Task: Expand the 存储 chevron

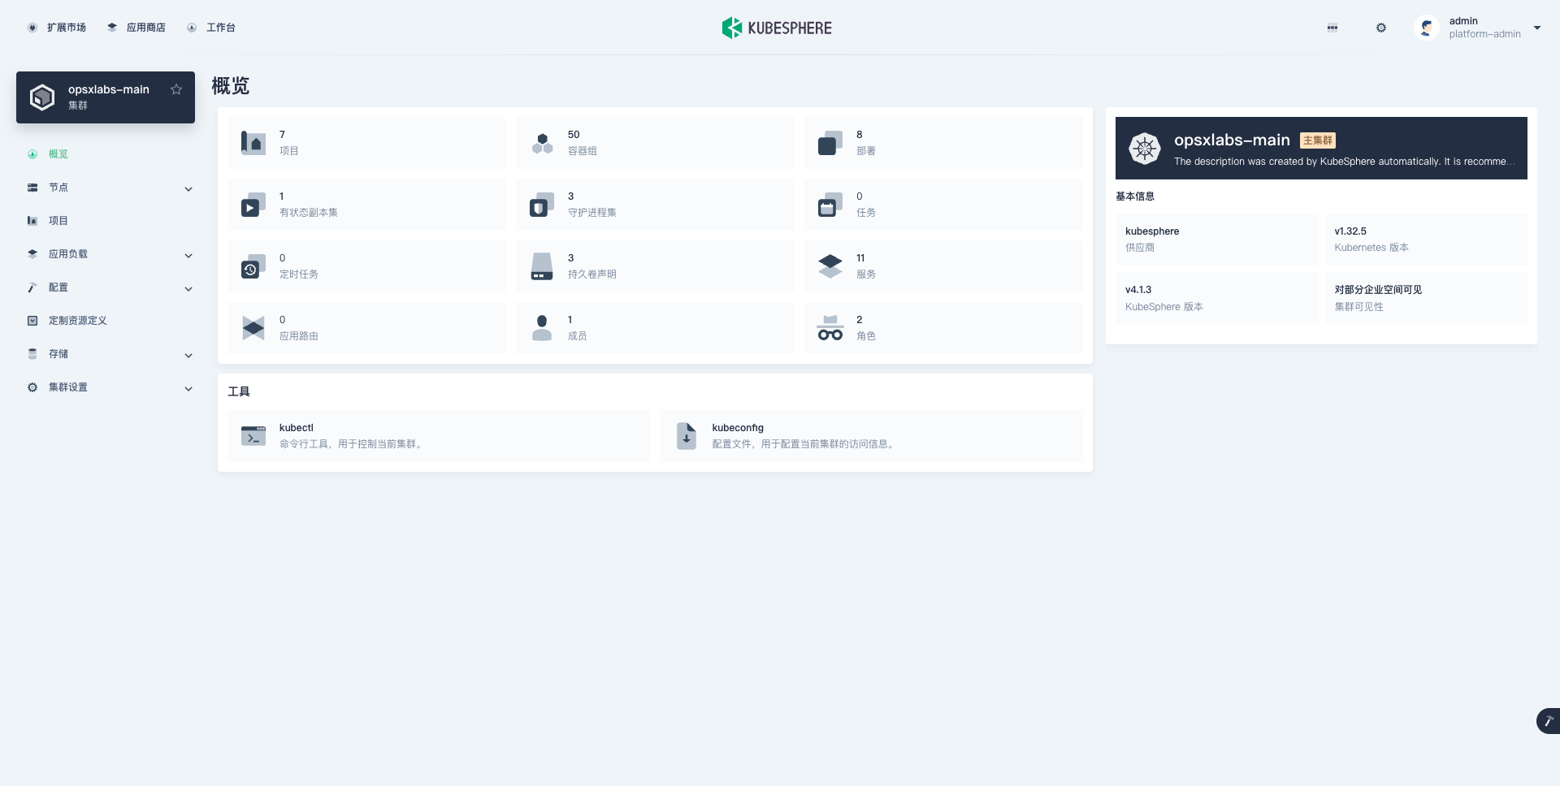Action: (x=188, y=356)
